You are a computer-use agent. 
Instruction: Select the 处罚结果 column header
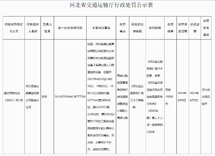pos(171,28)
